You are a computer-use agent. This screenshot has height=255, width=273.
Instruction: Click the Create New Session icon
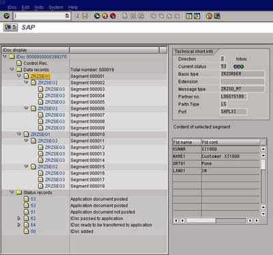tap(189, 16)
